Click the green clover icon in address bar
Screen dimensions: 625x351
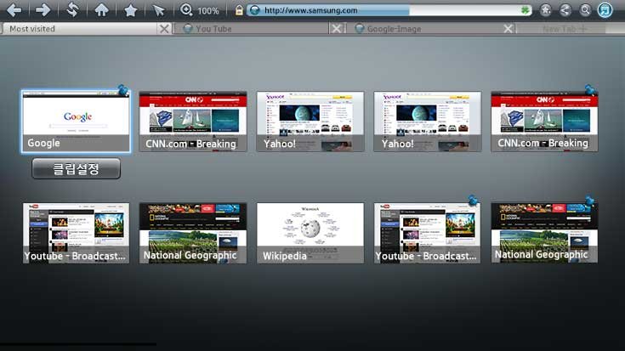525,10
